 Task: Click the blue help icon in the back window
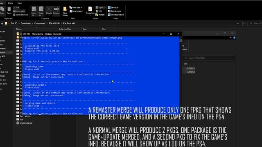click(234, 38)
